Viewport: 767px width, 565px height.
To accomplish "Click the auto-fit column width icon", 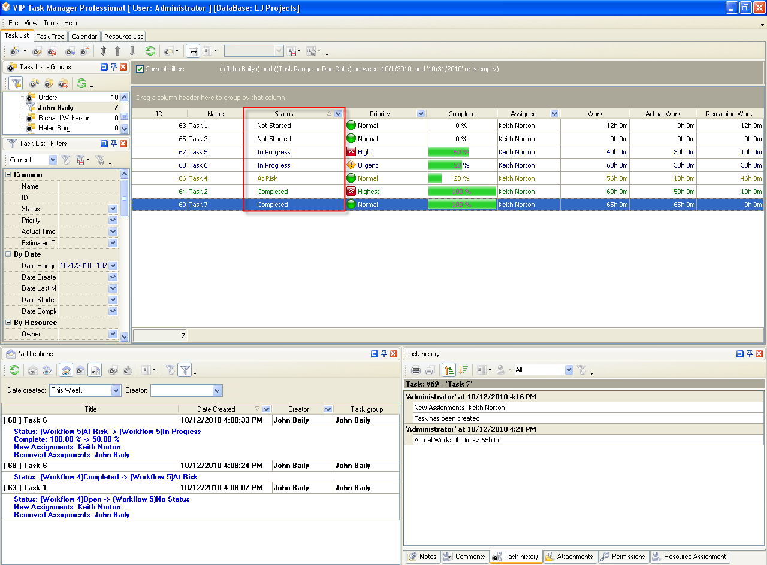I will point(193,51).
